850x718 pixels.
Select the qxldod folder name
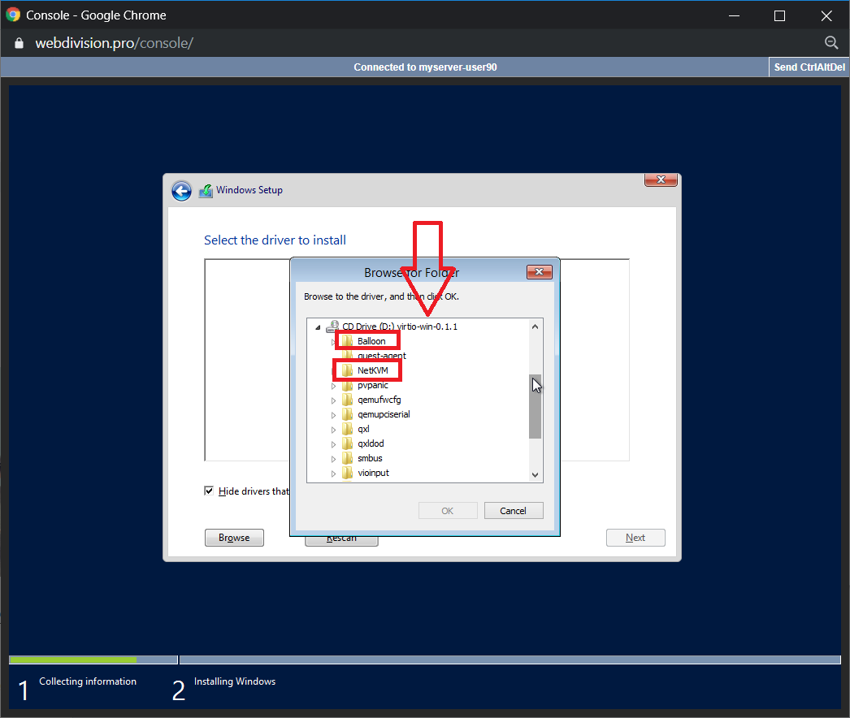click(x=371, y=443)
